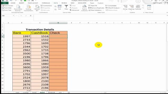Select the Transaction Details title cell
This screenshot has height=94, width=168.
tap(40, 30)
